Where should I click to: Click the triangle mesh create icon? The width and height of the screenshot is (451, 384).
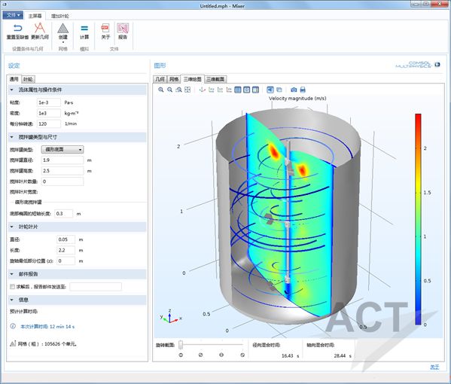click(x=62, y=29)
